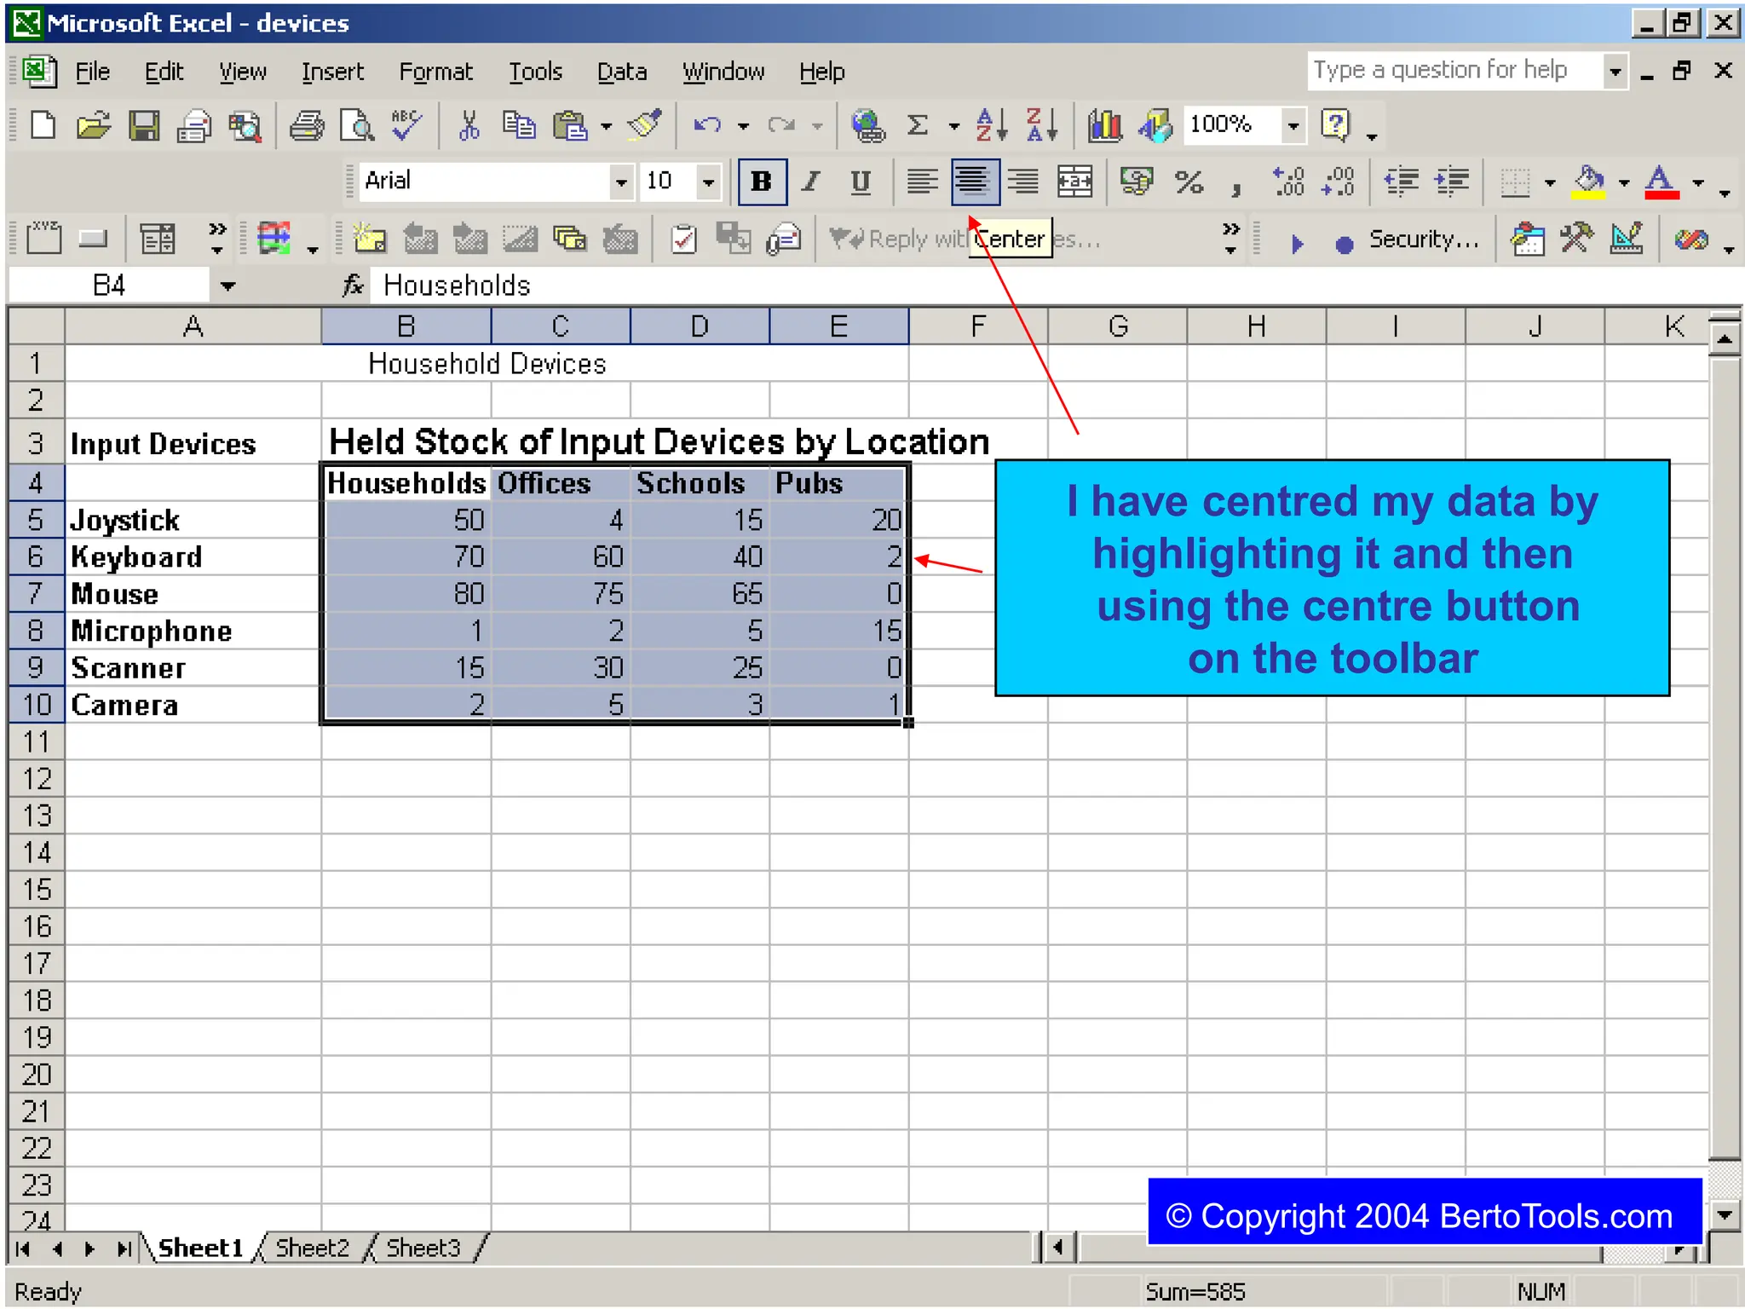This screenshot has width=1745, height=1309.
Task: Click the Cut scissors icon
Action: click(x=468, y=126)
